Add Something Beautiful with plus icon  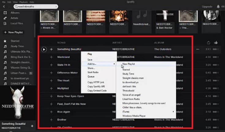click(x=51, y=49)
